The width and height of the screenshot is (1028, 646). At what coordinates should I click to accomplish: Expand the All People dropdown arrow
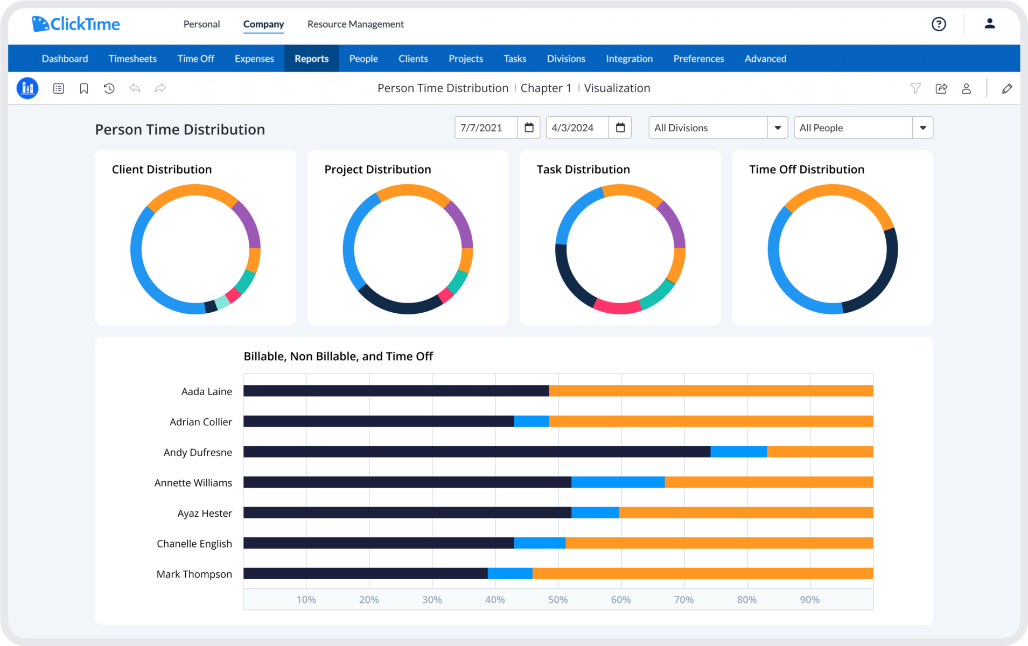click(923, 128)
